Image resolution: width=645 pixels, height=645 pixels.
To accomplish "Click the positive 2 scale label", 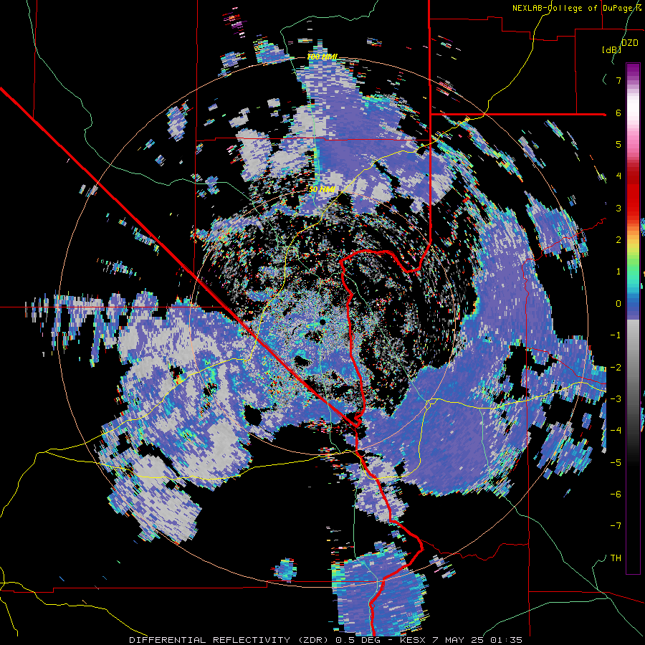I will [618, 240].
